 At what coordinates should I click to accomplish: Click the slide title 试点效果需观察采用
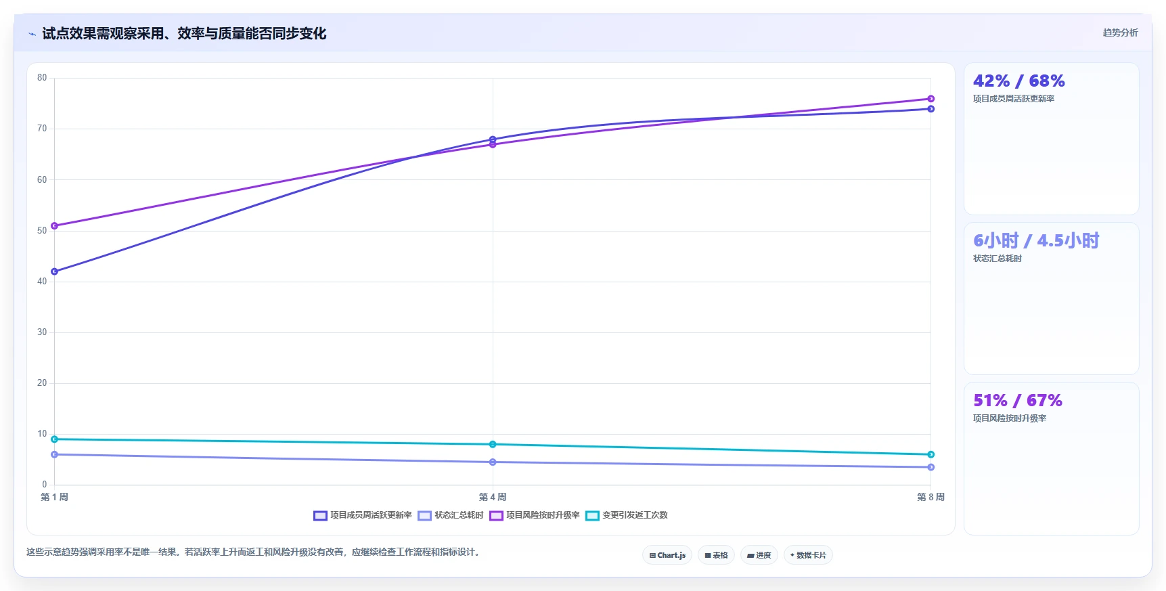click(x=184, y=34)
